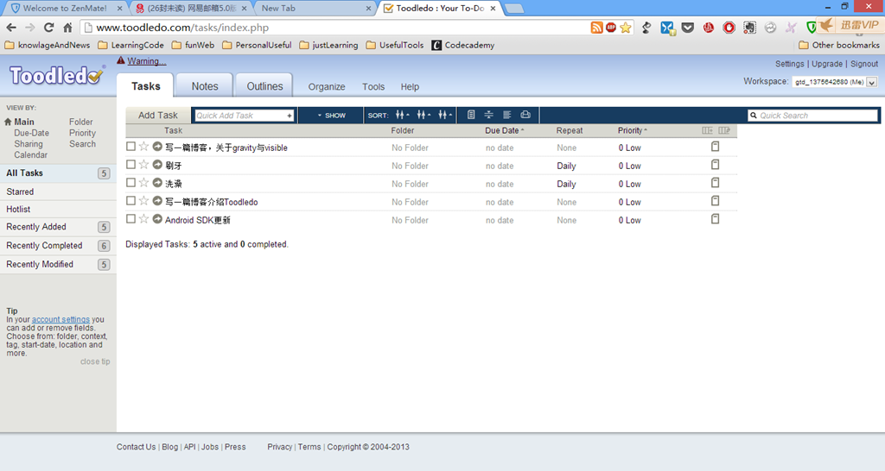Click the Signout link
This screenshot has height=471, width=885.
point(864,64)
